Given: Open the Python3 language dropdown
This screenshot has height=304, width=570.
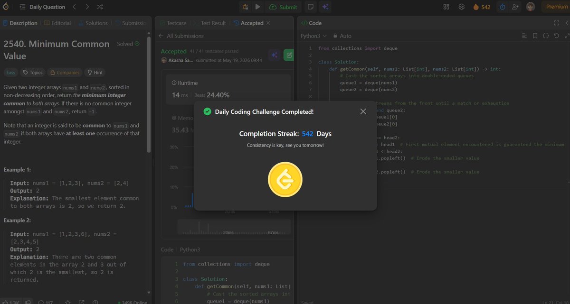Looking at the screenshot, I should point(313,36).
